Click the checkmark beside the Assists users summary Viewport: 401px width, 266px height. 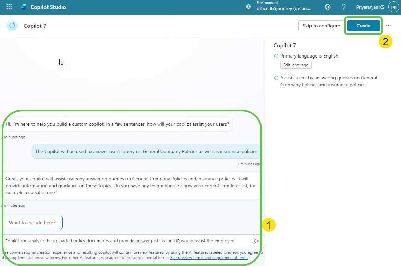tap(276, 78)
